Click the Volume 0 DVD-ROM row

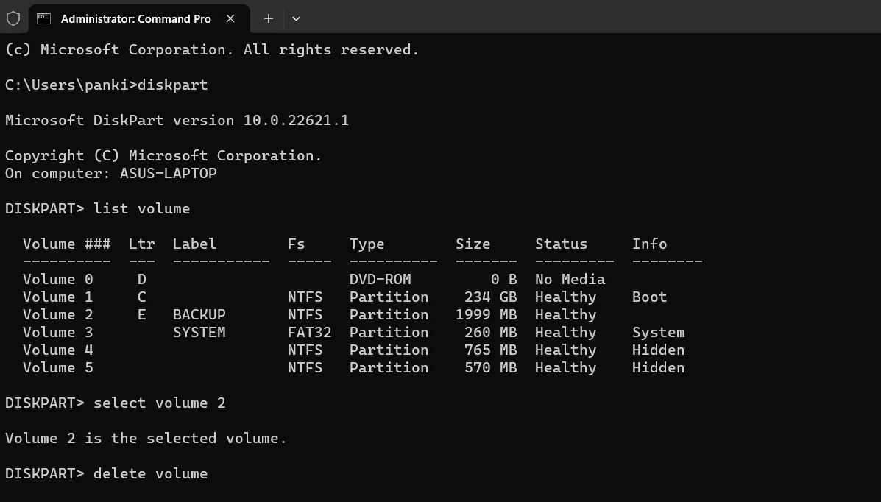pyautogui.click(x=294, y=279)
